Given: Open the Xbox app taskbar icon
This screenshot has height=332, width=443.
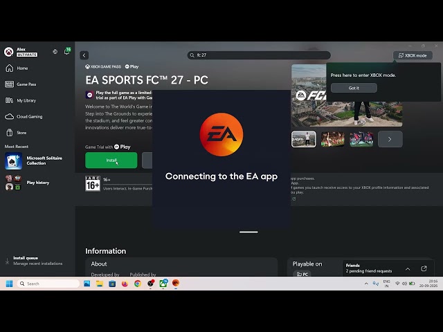Looking at the screenshot, I should coord(163,283).
